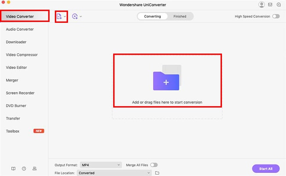Toggle High Speed Conversion switch
The image size is (286, 176).
coord(276,16)
